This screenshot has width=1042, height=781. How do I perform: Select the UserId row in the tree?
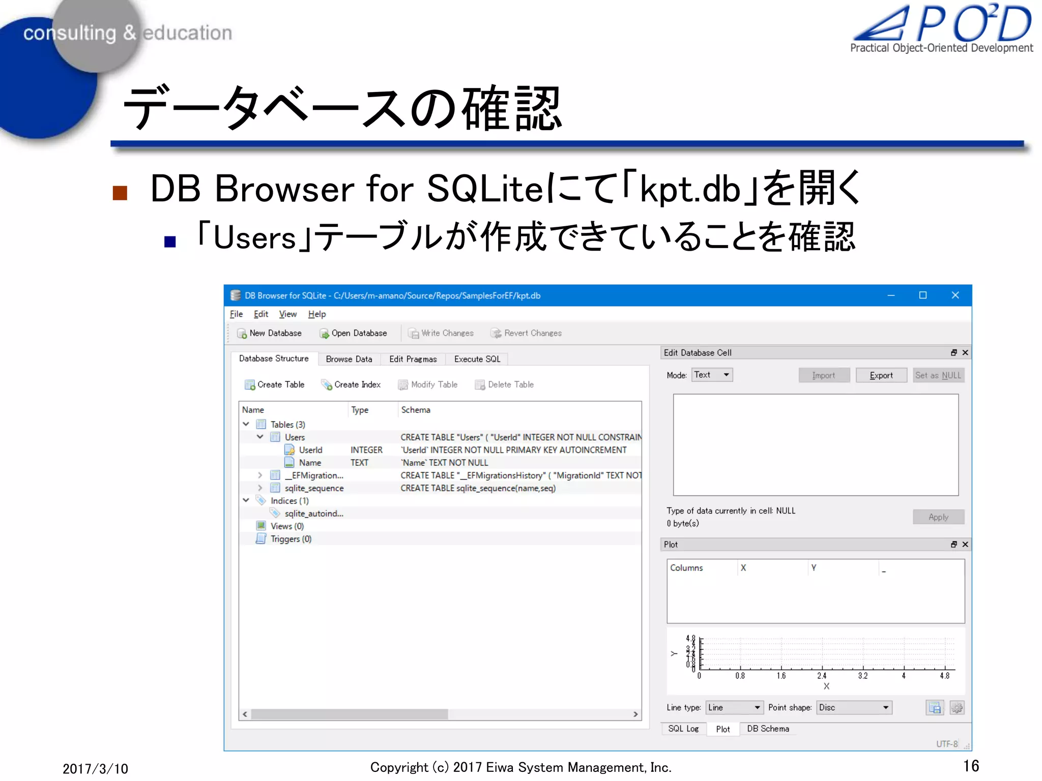pos(440,450)
